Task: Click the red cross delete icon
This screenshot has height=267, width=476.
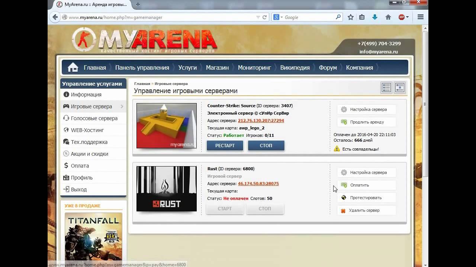Action: pyautogui.click(x=343, y=211)
